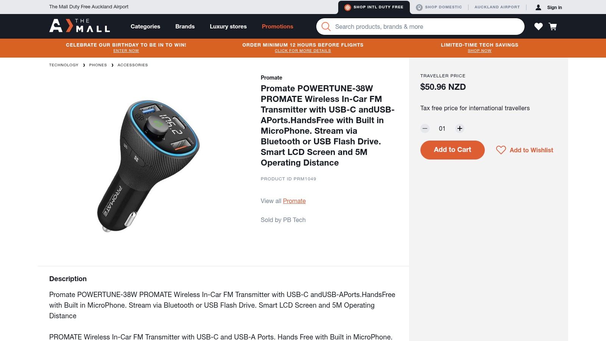Click The Mall logo
Screen dimensions: 606x341
pos(80,26)
